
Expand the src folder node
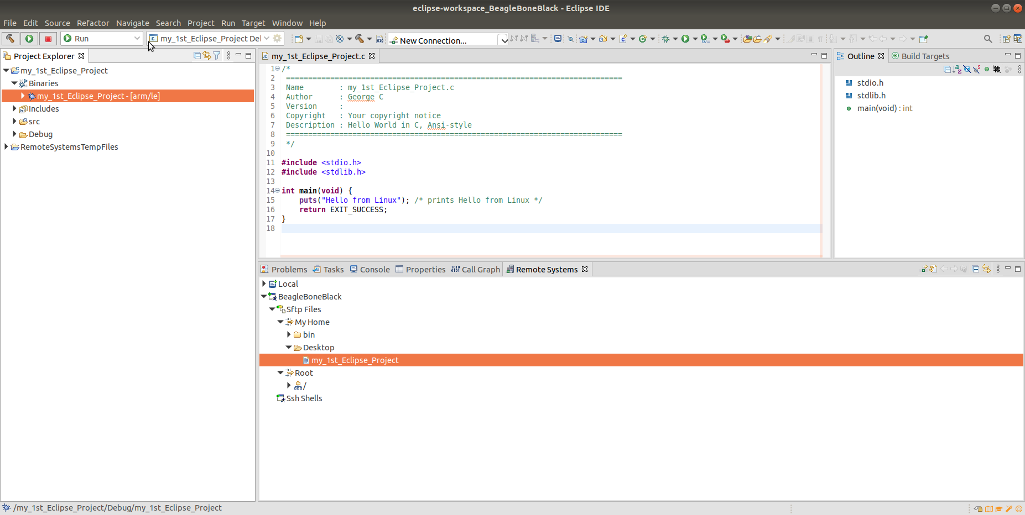click(x=14, y=122)
